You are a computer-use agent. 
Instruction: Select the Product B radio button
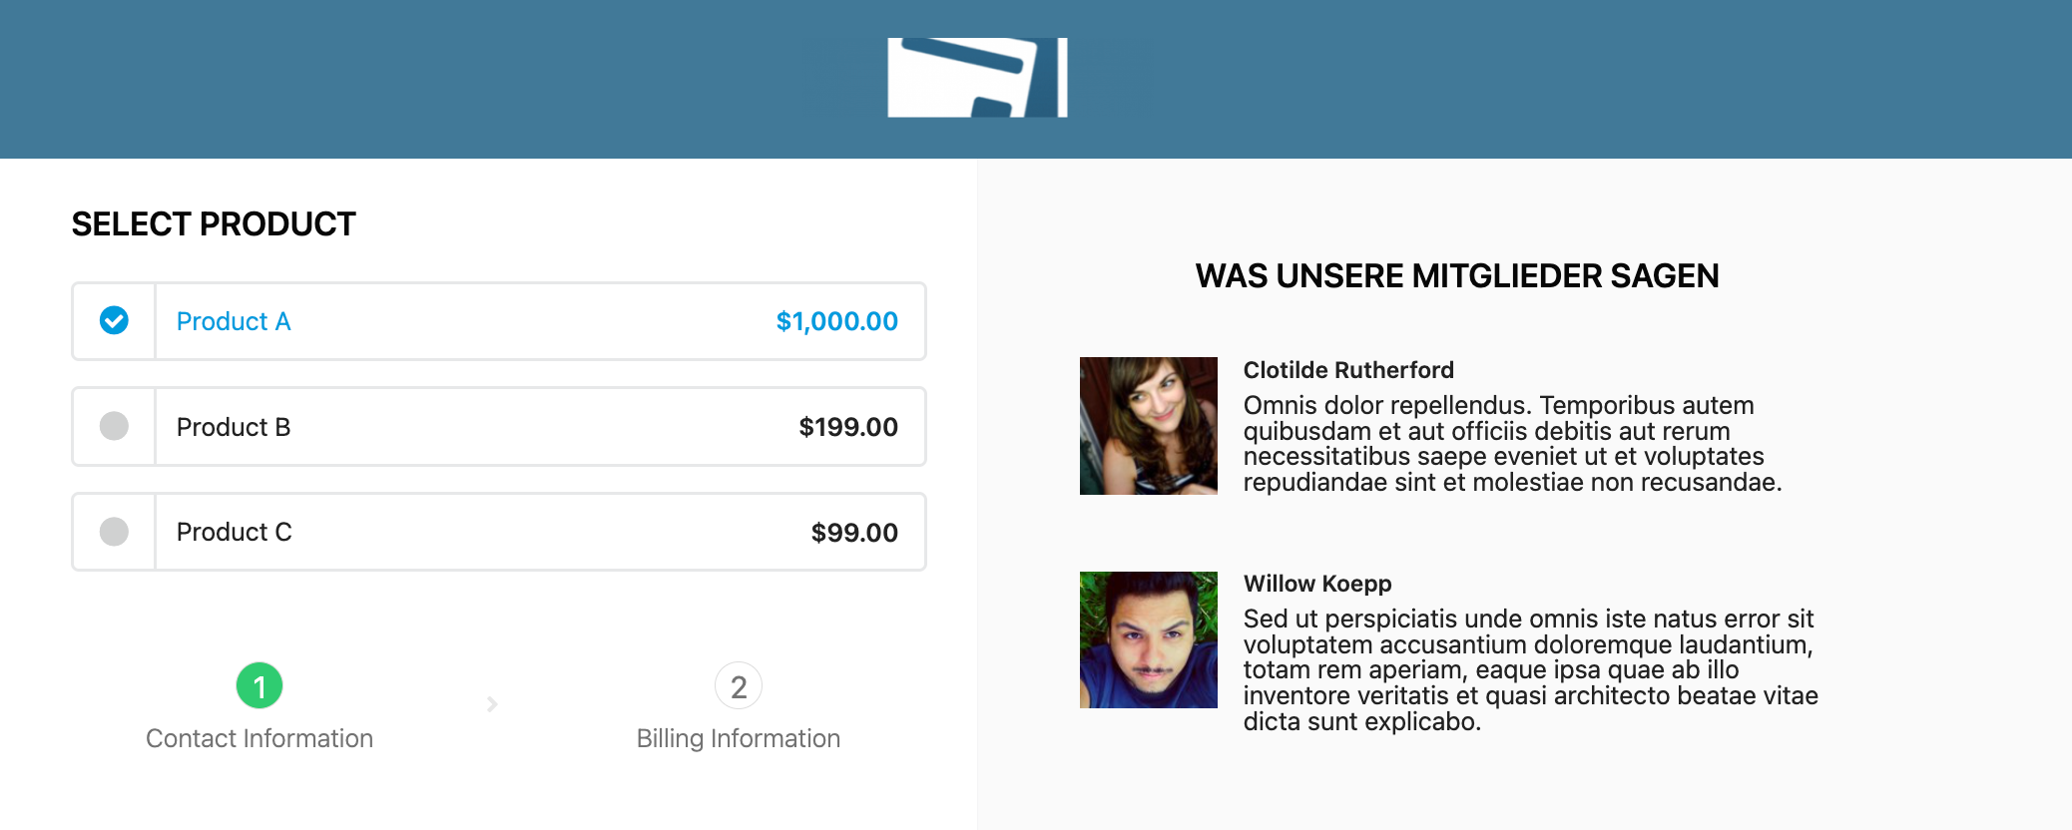[x=114, y=426]
